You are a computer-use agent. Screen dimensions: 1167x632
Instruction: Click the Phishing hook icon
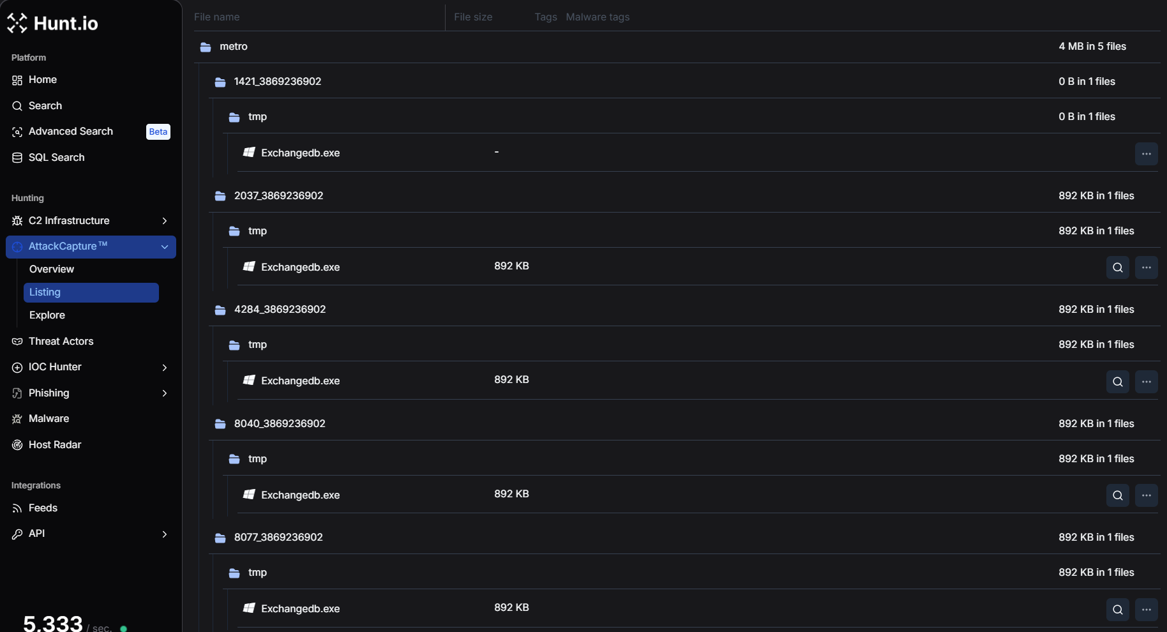tap(17, 393)
